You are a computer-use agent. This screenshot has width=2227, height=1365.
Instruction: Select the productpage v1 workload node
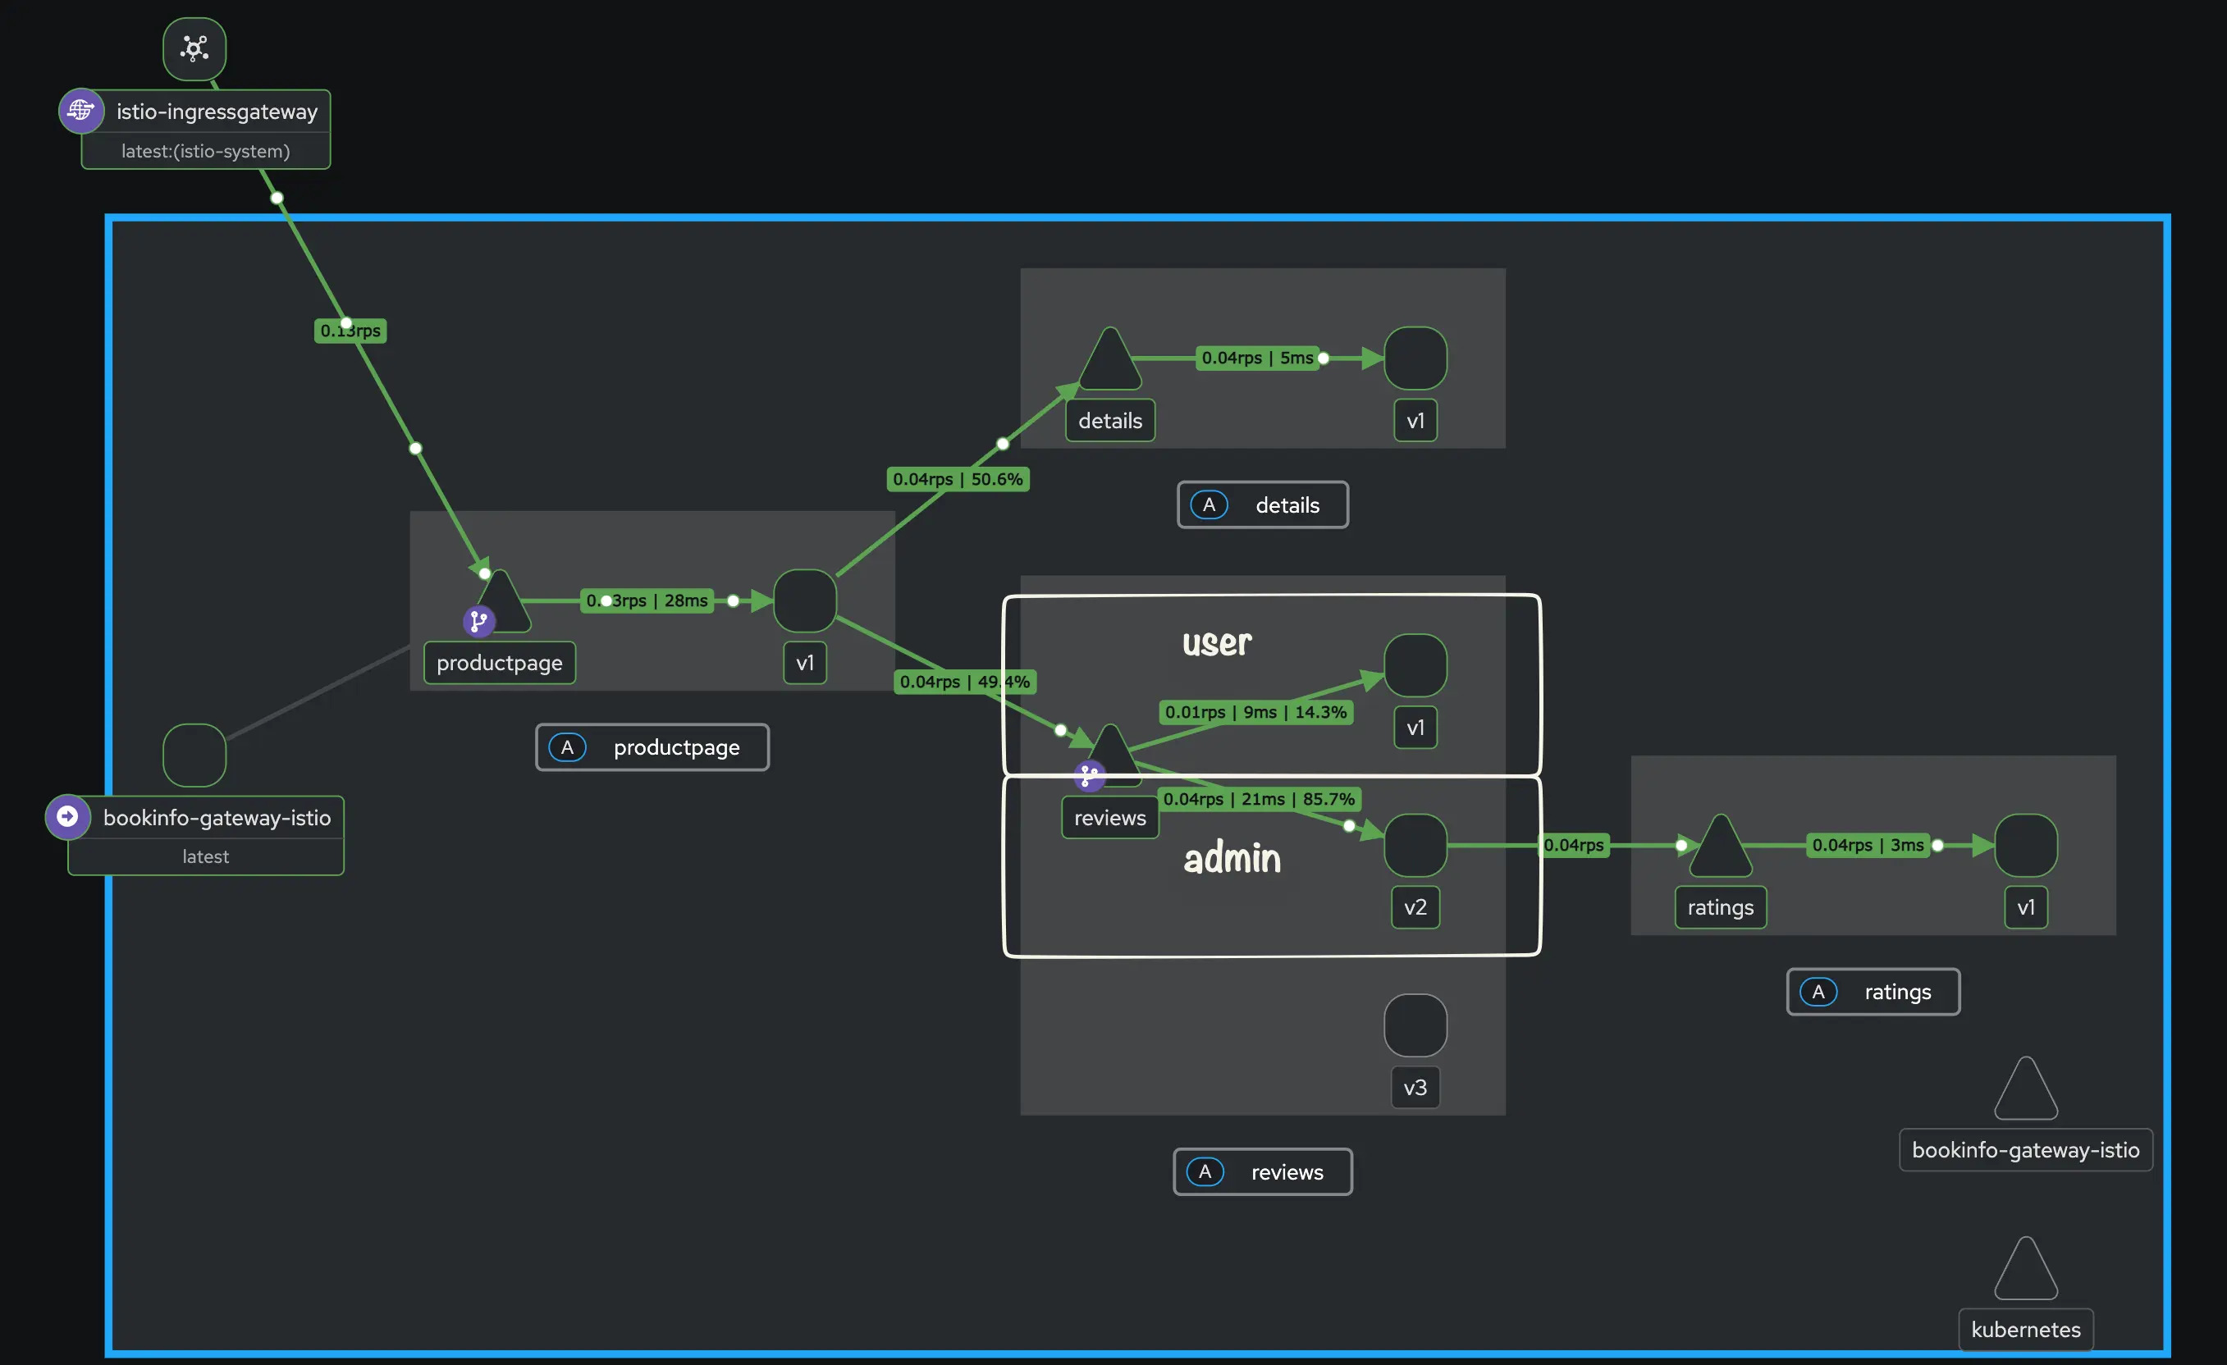[x=804, y=600]
